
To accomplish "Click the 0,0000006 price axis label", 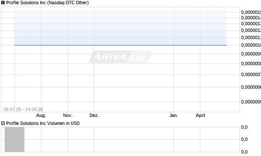I will tap(251, 87).
